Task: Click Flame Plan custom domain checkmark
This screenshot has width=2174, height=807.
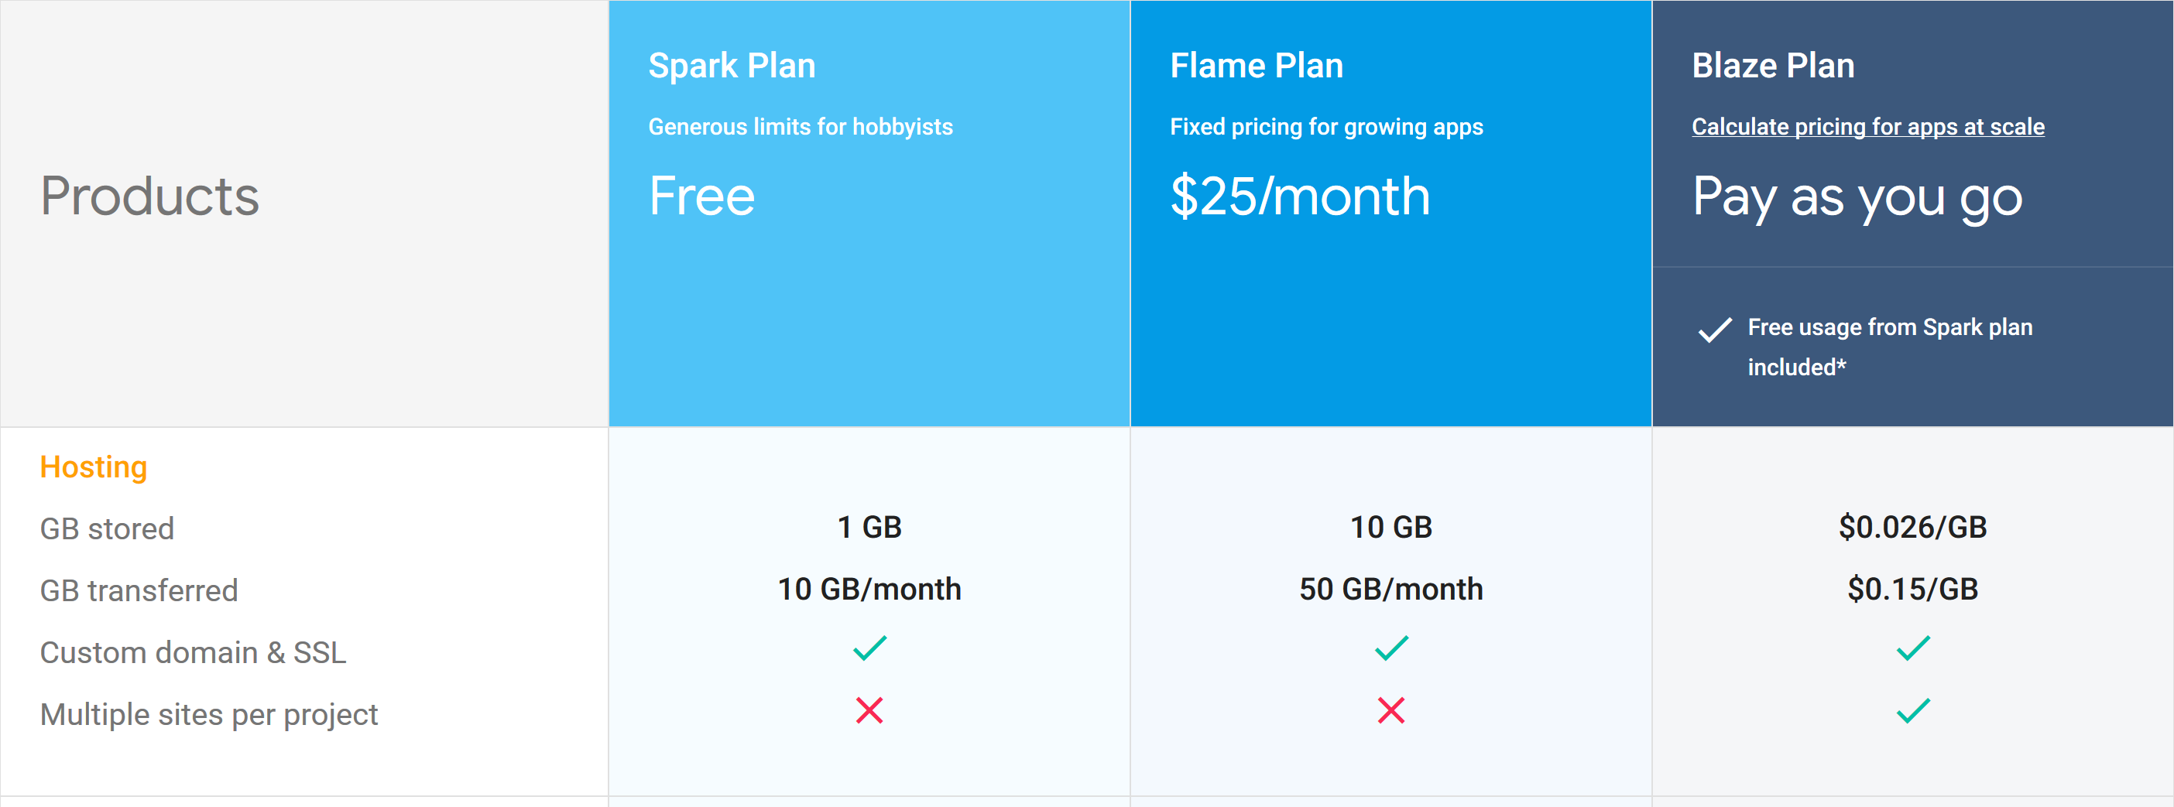Action: click(1390, 648)
